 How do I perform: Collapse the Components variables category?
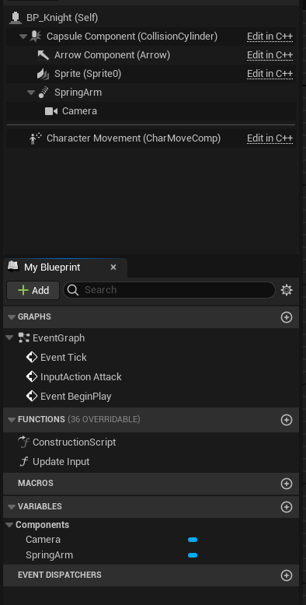pyautogui.click(x=9, y=525)
